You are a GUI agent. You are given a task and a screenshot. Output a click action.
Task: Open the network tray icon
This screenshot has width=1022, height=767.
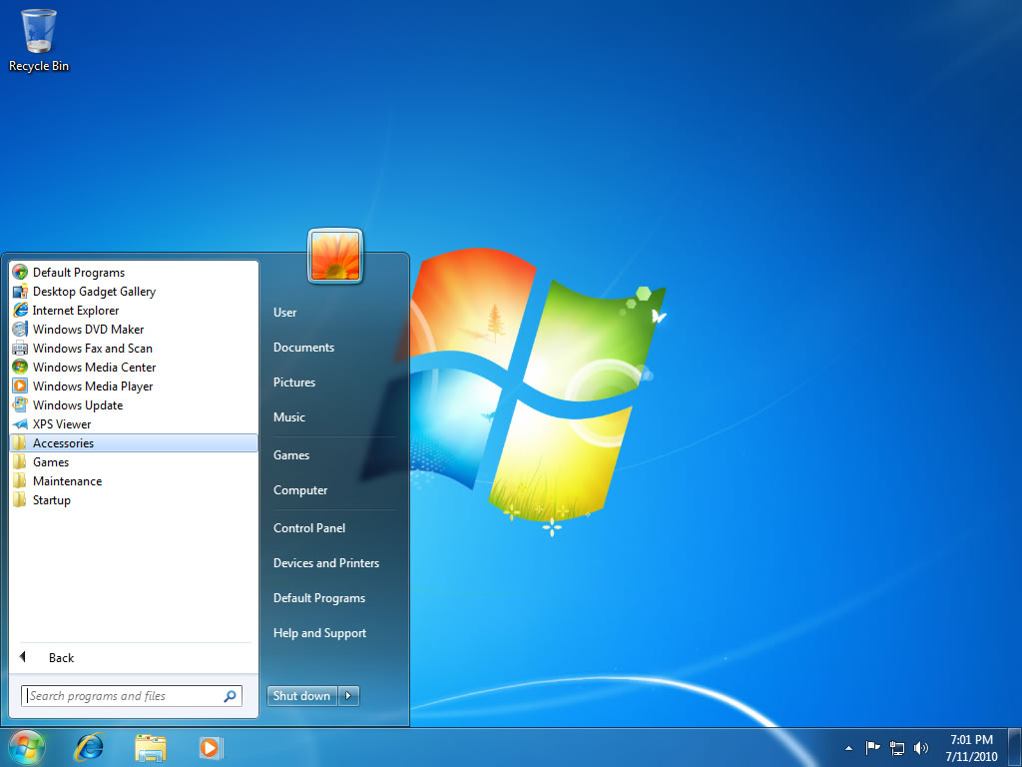tap(897, 748)
